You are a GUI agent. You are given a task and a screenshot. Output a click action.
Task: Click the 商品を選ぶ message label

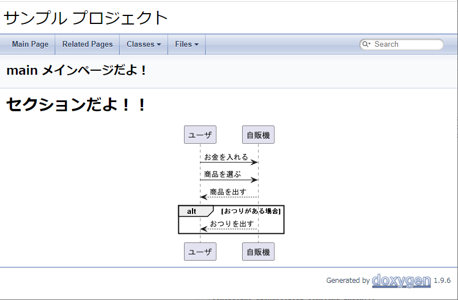[223, 175]
